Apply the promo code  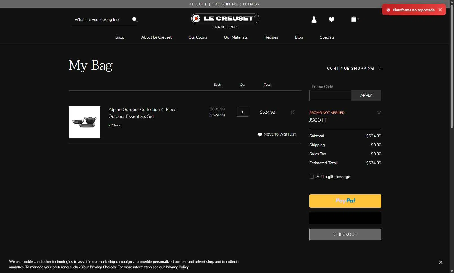(366, 96)
